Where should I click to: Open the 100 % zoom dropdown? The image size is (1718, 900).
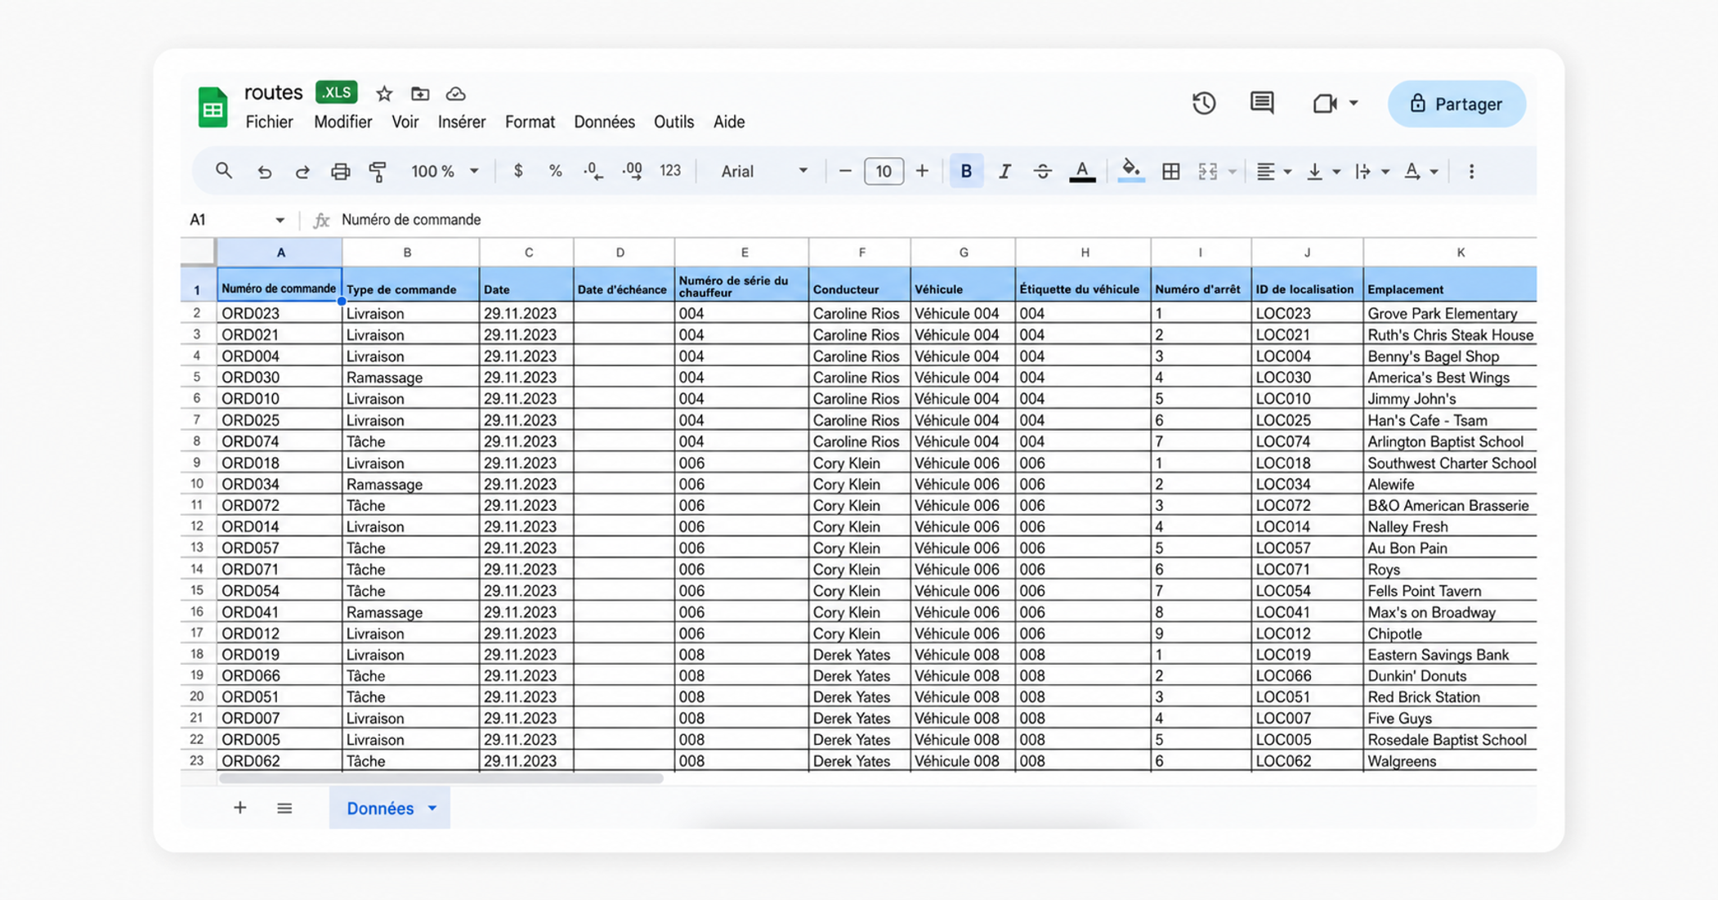(444, 172)
